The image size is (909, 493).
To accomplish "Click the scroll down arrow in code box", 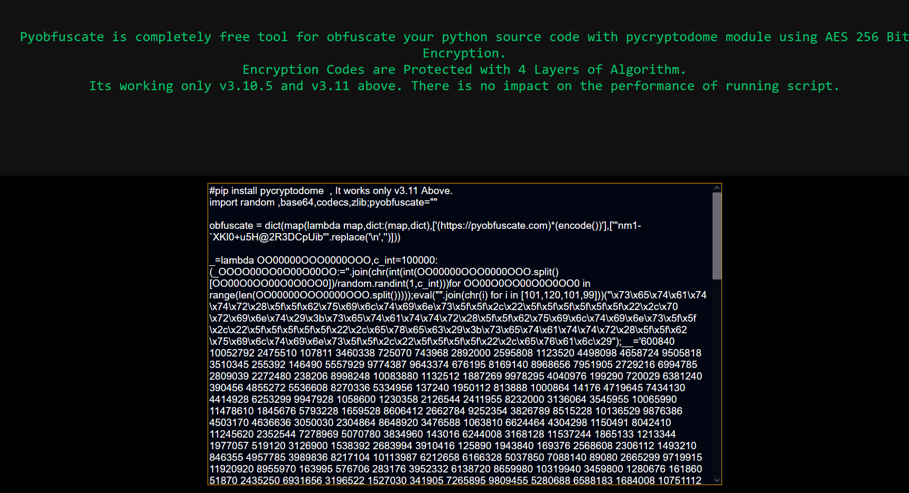I will (x=717, y=480).
